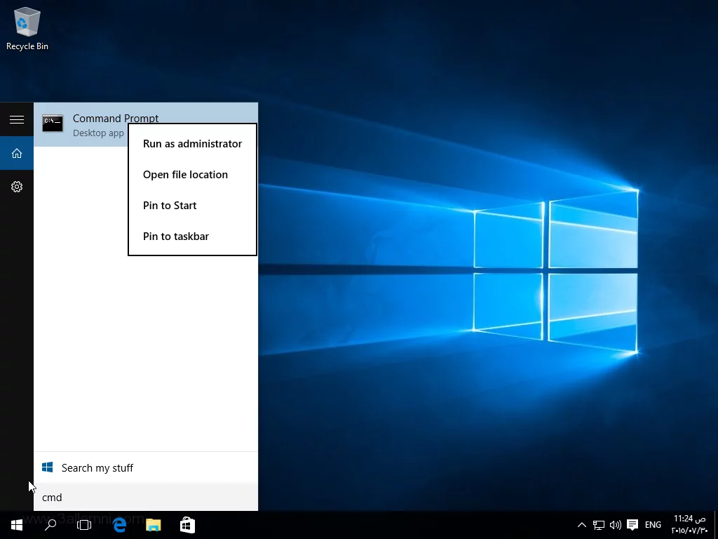Switch the ENG input language indicator
Screen dimensions: 718x539
(653, 525)
